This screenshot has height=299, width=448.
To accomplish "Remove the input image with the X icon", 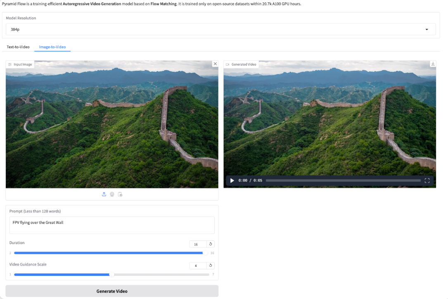I will point(215,64).
